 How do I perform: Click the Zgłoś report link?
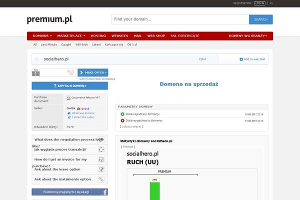[x=202, y=59]
